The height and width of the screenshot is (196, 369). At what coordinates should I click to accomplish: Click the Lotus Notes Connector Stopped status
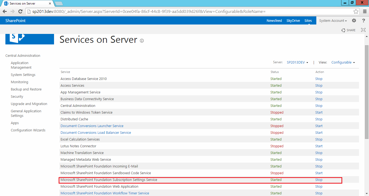277,146
